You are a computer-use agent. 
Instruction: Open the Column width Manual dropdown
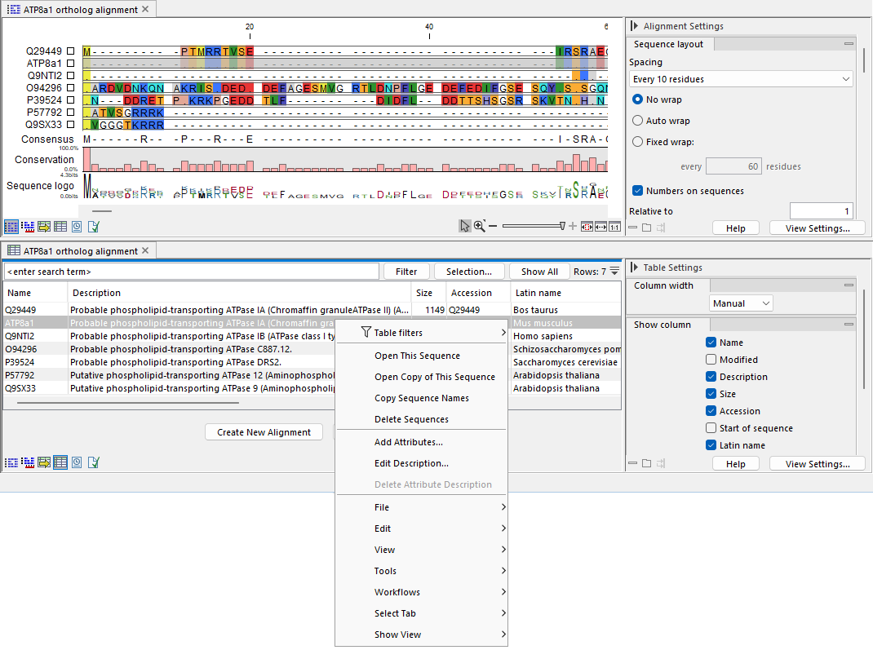741,303
